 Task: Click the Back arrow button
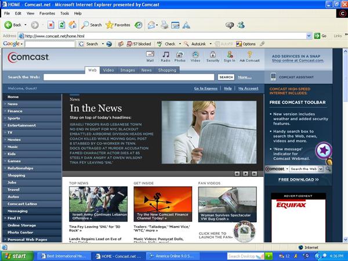click(12, 25)
